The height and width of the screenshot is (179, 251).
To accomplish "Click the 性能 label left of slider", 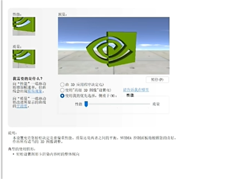I will [79, 104].
